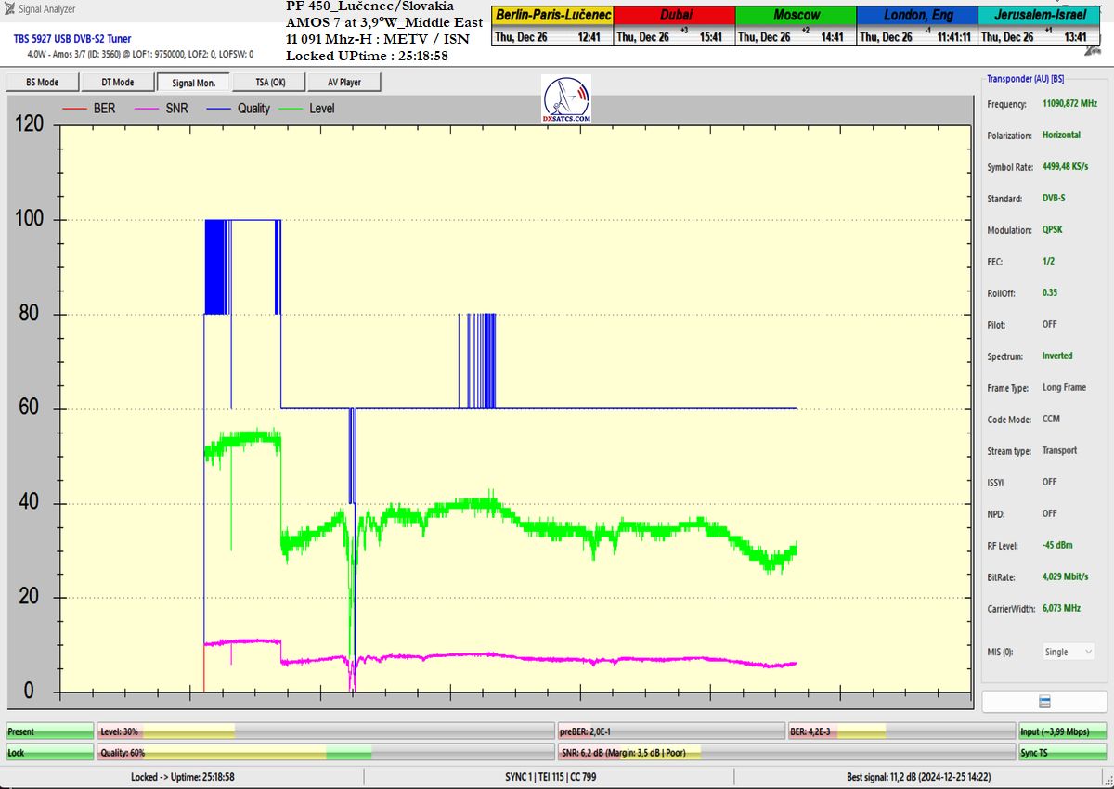This screenshot has height=789, width=1114.
Task: Open the MIS Single dropdown
Action: [1068, 652]
